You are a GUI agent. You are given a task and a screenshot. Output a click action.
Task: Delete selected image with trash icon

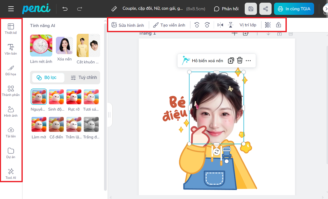240,61
